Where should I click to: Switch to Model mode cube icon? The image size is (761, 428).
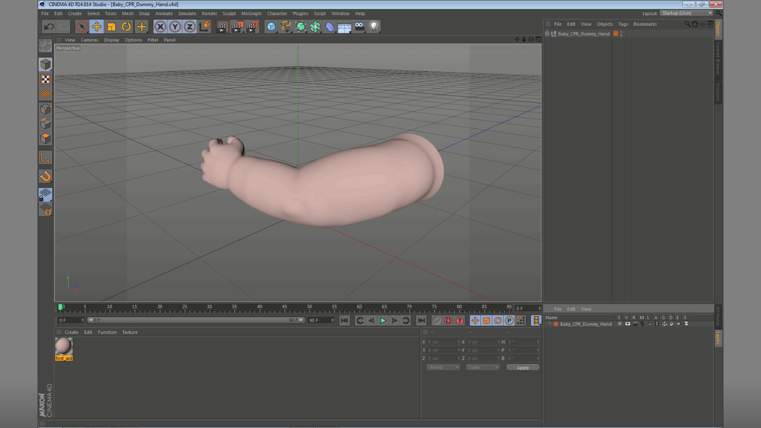tap(45, 64)
